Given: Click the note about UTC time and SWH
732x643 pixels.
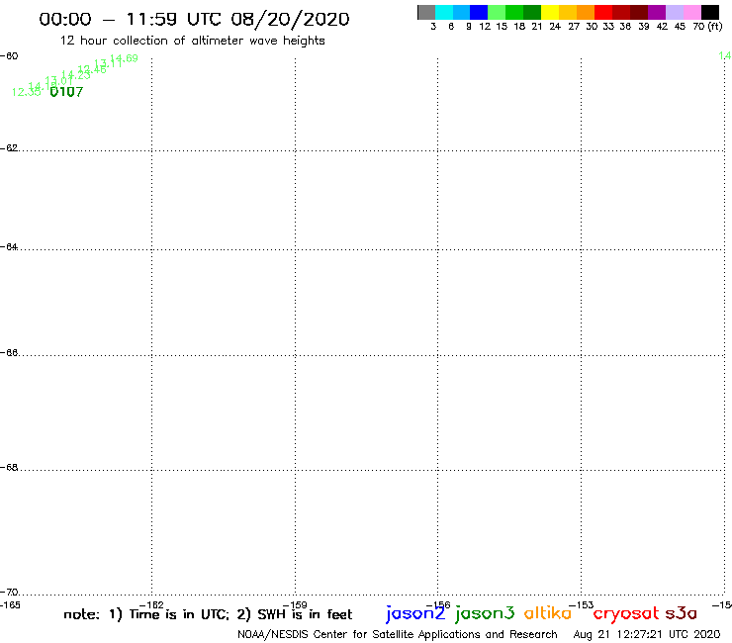Looking at the screenshot, I should pos(208,614).
